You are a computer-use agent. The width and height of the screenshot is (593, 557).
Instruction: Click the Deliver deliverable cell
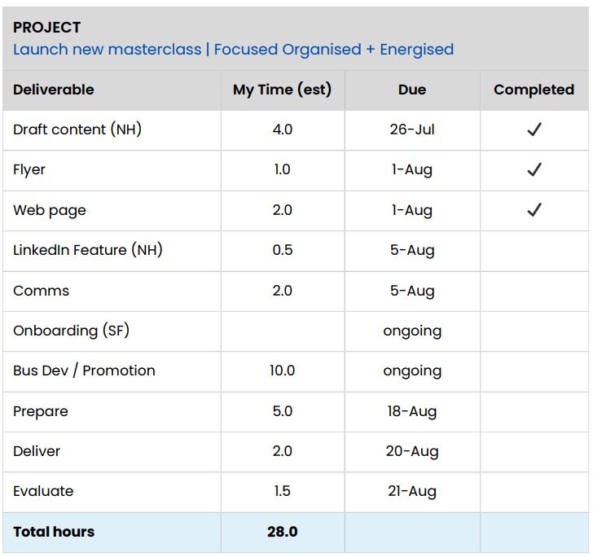[37, 451]
